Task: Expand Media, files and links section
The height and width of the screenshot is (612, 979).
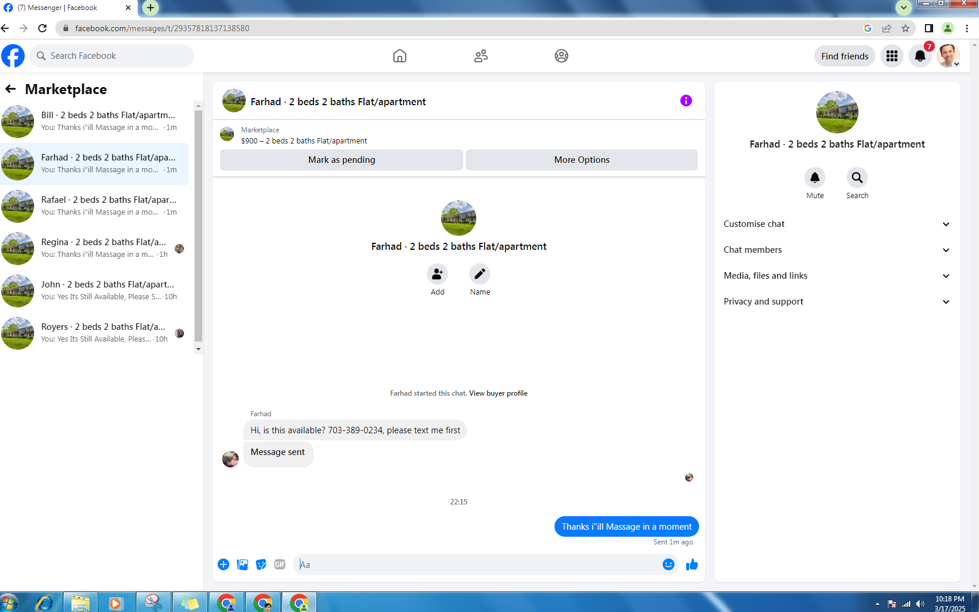Action: pyautogui.click(x=837, y=276)
